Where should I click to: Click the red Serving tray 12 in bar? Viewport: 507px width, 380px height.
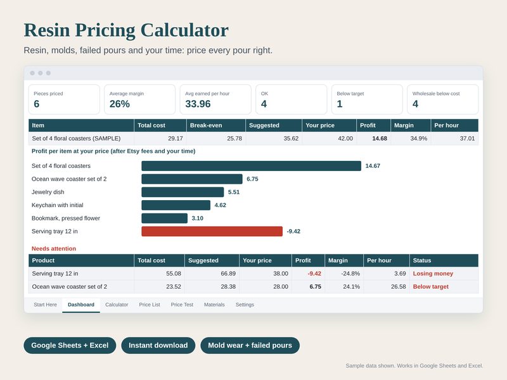click(x=212, y=231)
